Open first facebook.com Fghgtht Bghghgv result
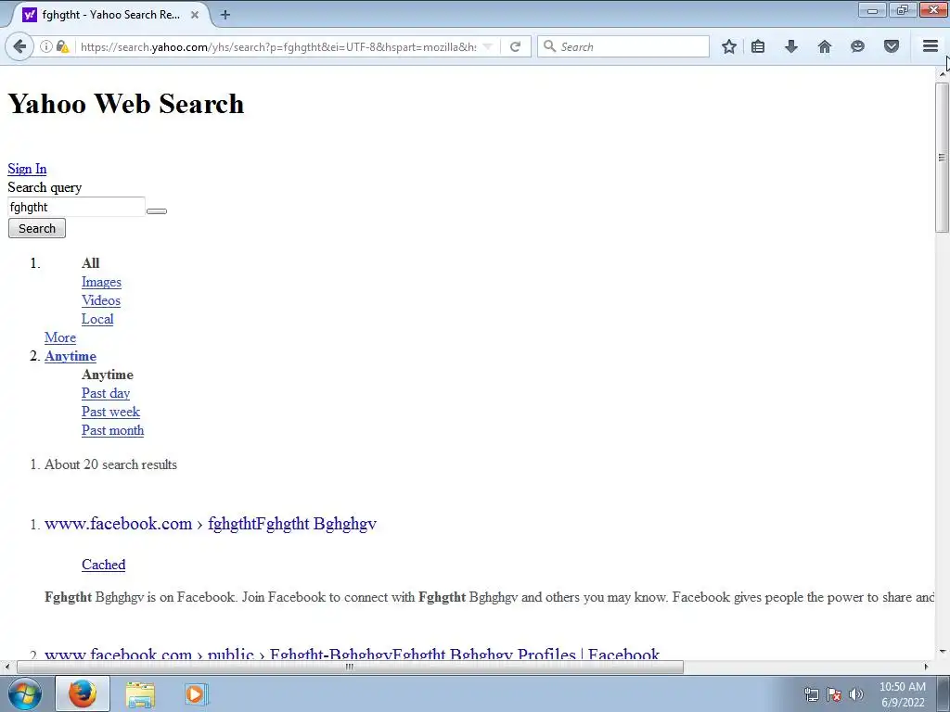This screenshot has width=950, height=712. [211, 524]
